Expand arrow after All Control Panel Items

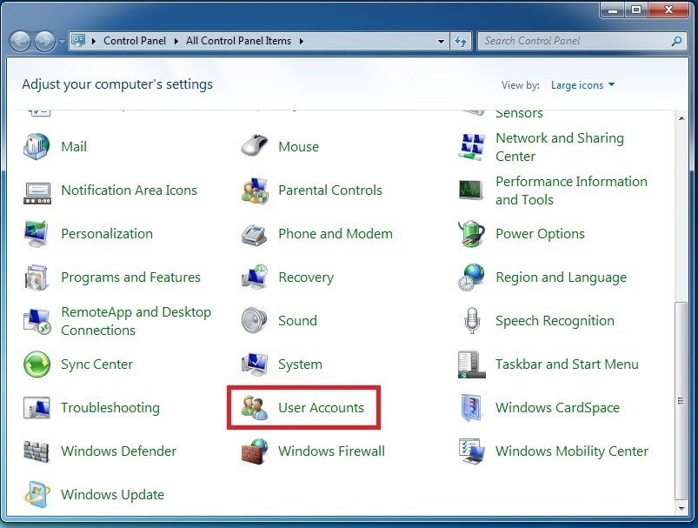(302, 41)
